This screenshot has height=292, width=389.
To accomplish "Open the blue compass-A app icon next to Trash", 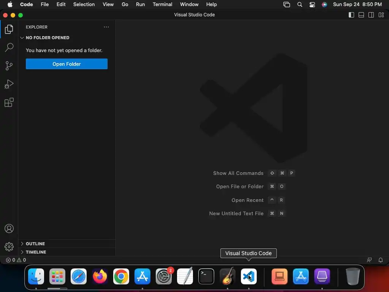I will [x=301, y=276].
